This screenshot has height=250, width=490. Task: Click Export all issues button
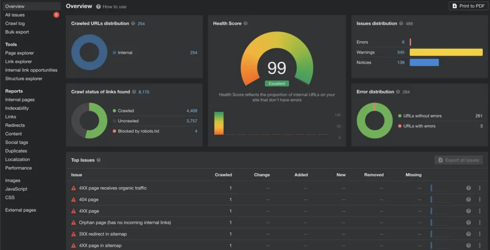tap(458, 160)
